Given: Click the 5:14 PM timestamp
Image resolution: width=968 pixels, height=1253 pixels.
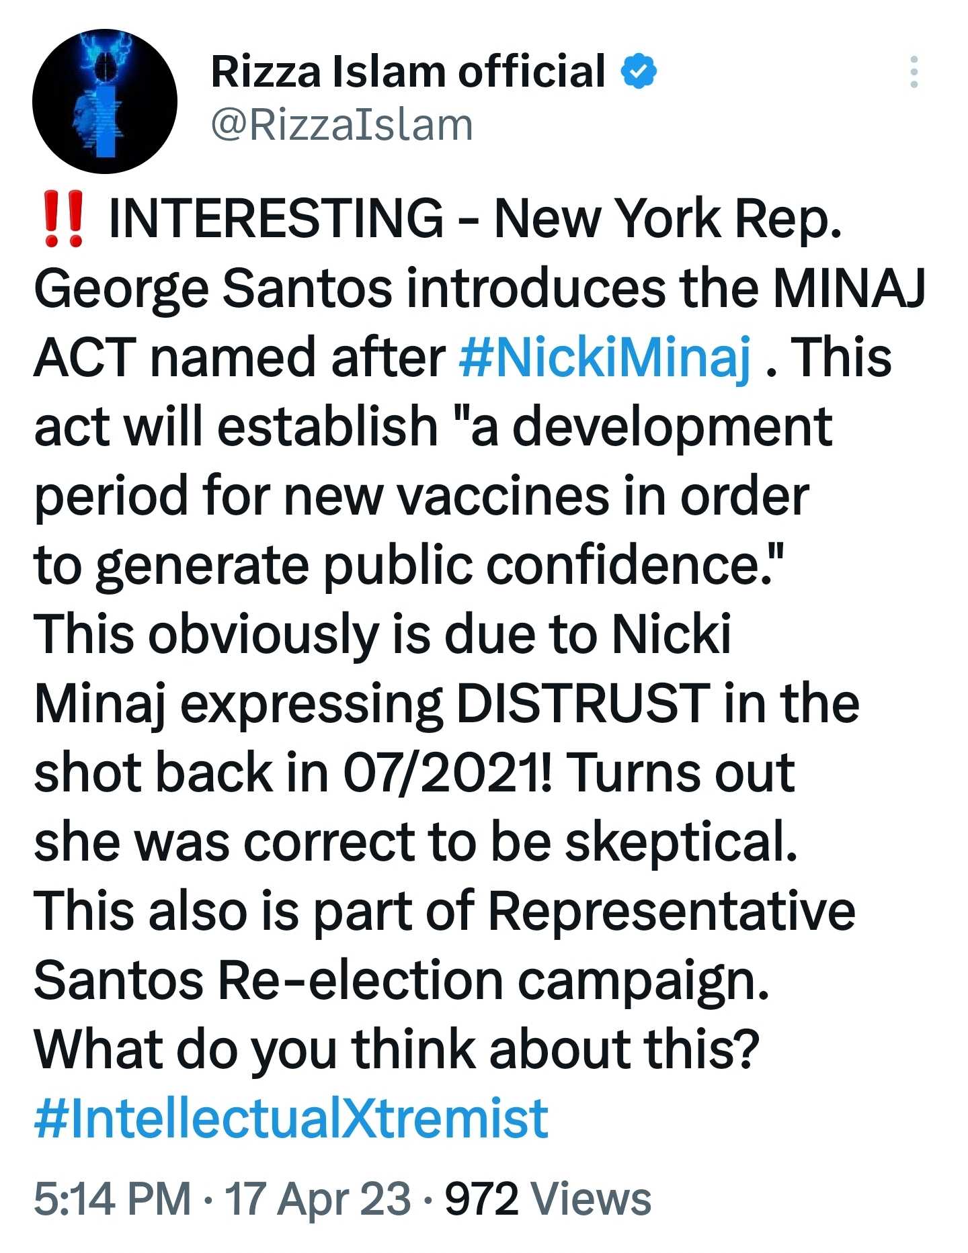Looking at the screenshot, I should tap(112, 1199).
